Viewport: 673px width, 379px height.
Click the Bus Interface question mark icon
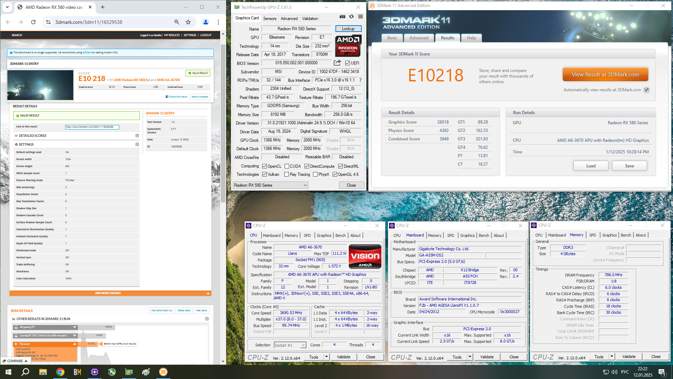[x=360, y=80]
